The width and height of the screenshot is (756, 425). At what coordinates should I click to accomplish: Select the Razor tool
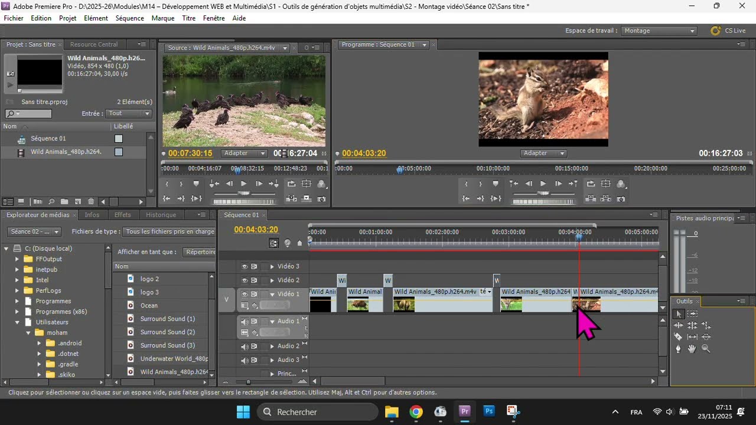click(x=679, y=337)
